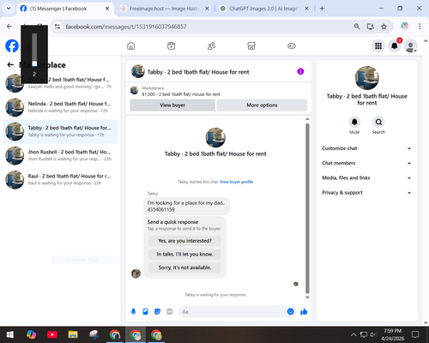Expand Media, files and links section
The width and height of the screenshot is (429, 343).
tap(366, 178)
